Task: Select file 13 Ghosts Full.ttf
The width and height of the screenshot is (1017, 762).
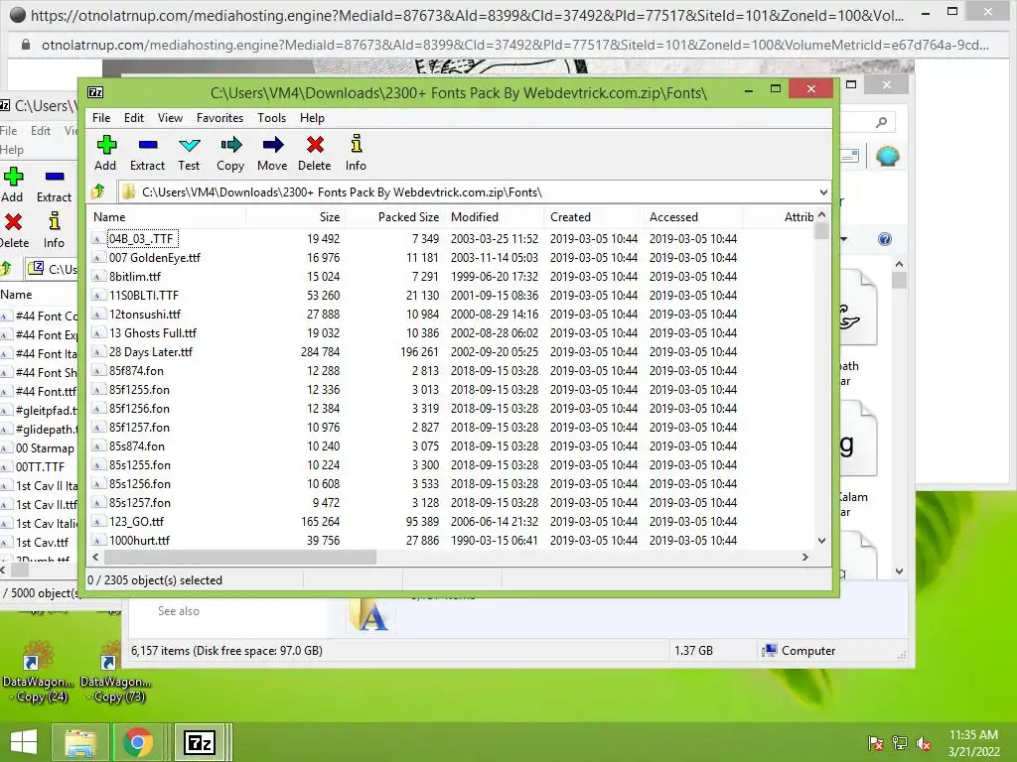Action: tap(152, 332)
